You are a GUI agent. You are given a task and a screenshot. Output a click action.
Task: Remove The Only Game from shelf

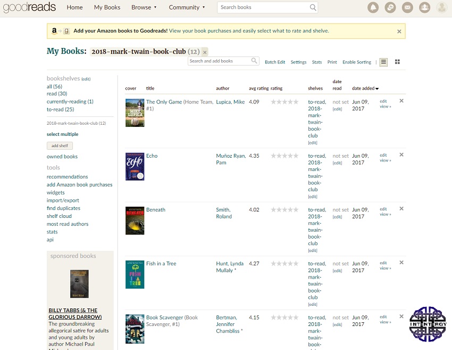tap(401, 101)
